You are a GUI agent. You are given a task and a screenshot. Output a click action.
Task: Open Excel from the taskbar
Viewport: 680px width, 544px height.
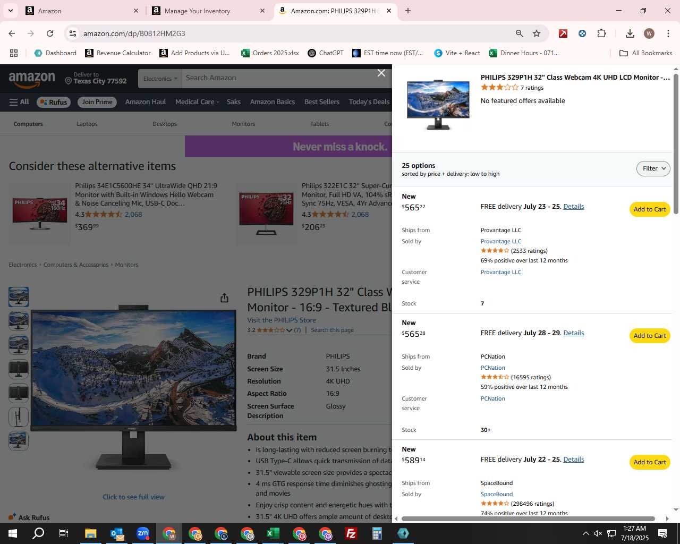click(273, 533)
